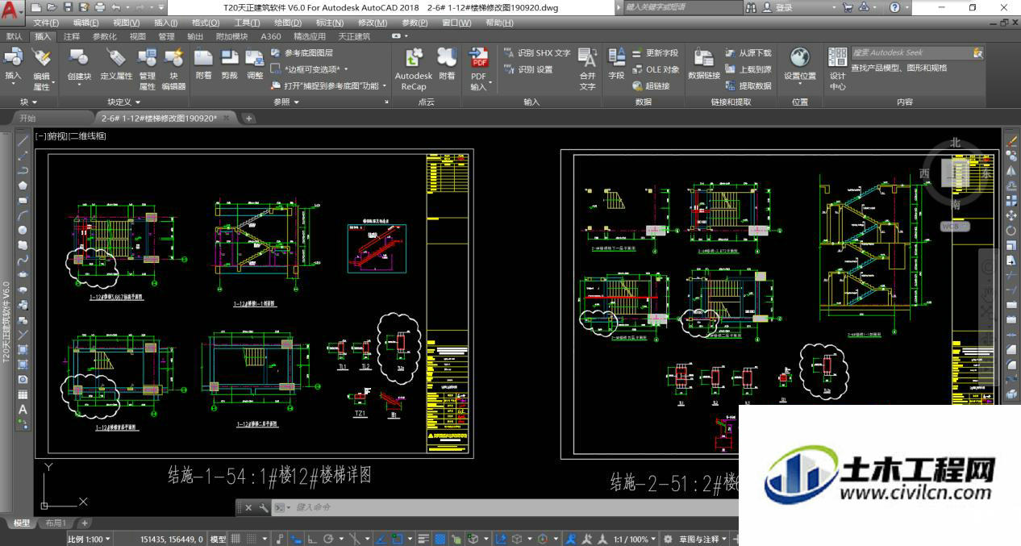Switch to the 布局1 layout tab
This screenshot has height=546, width=1021.
tap(55, 523)
